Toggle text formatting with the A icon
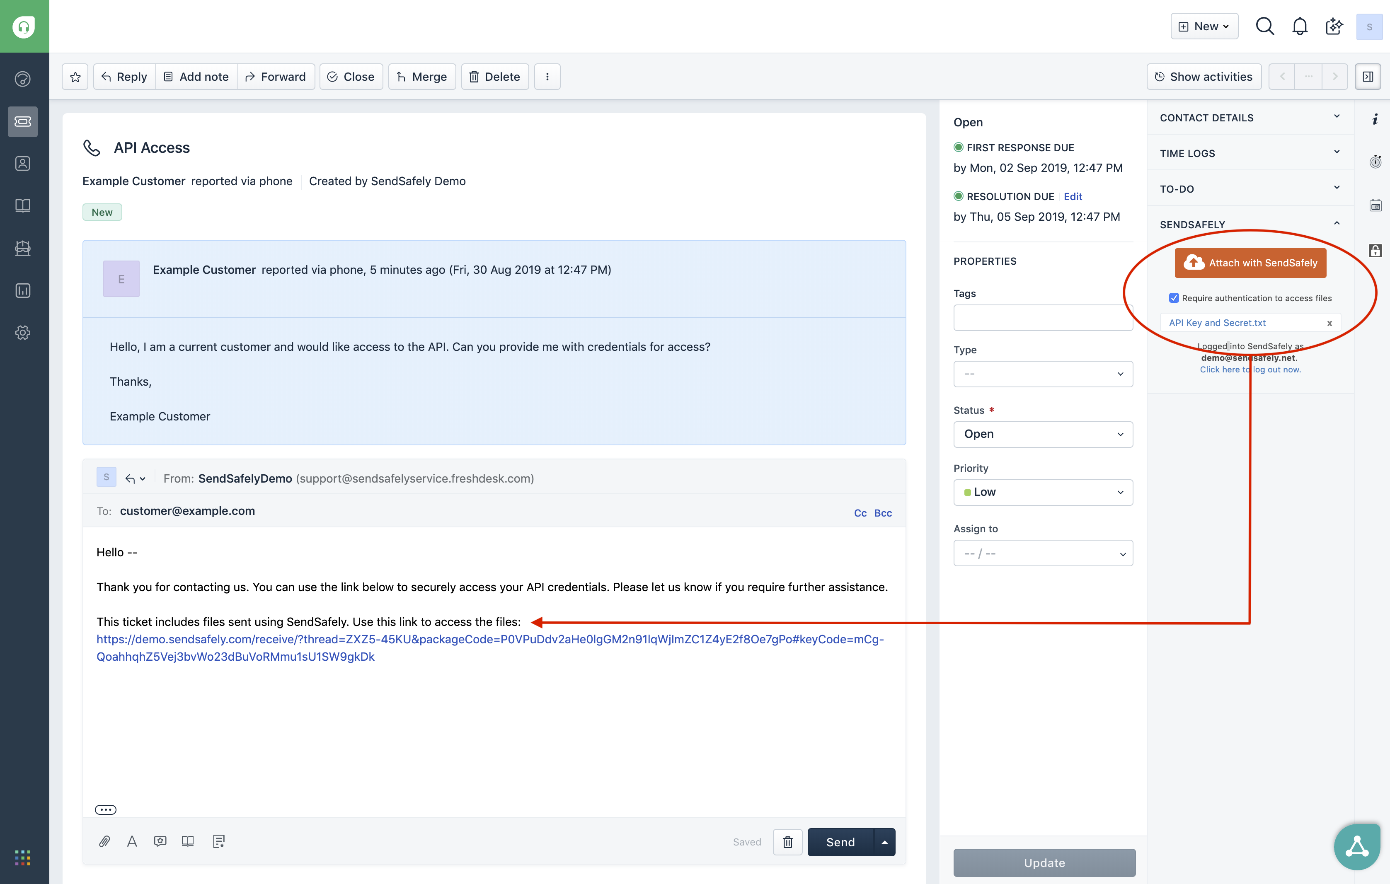The width and height of the screenshot is (1390, 884). pos(132,842)
